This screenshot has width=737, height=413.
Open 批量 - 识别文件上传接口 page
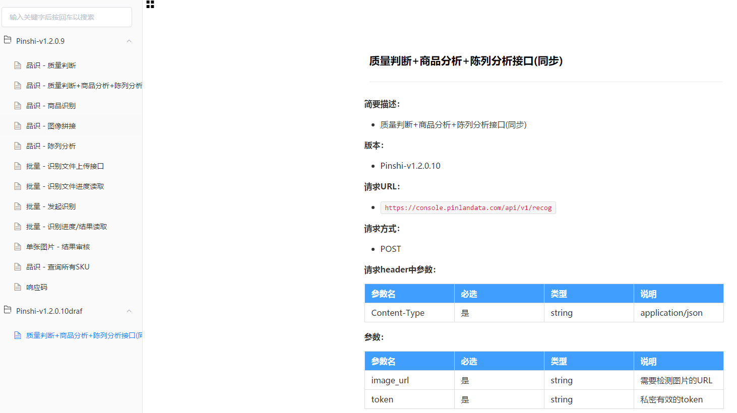pos(65,166)
